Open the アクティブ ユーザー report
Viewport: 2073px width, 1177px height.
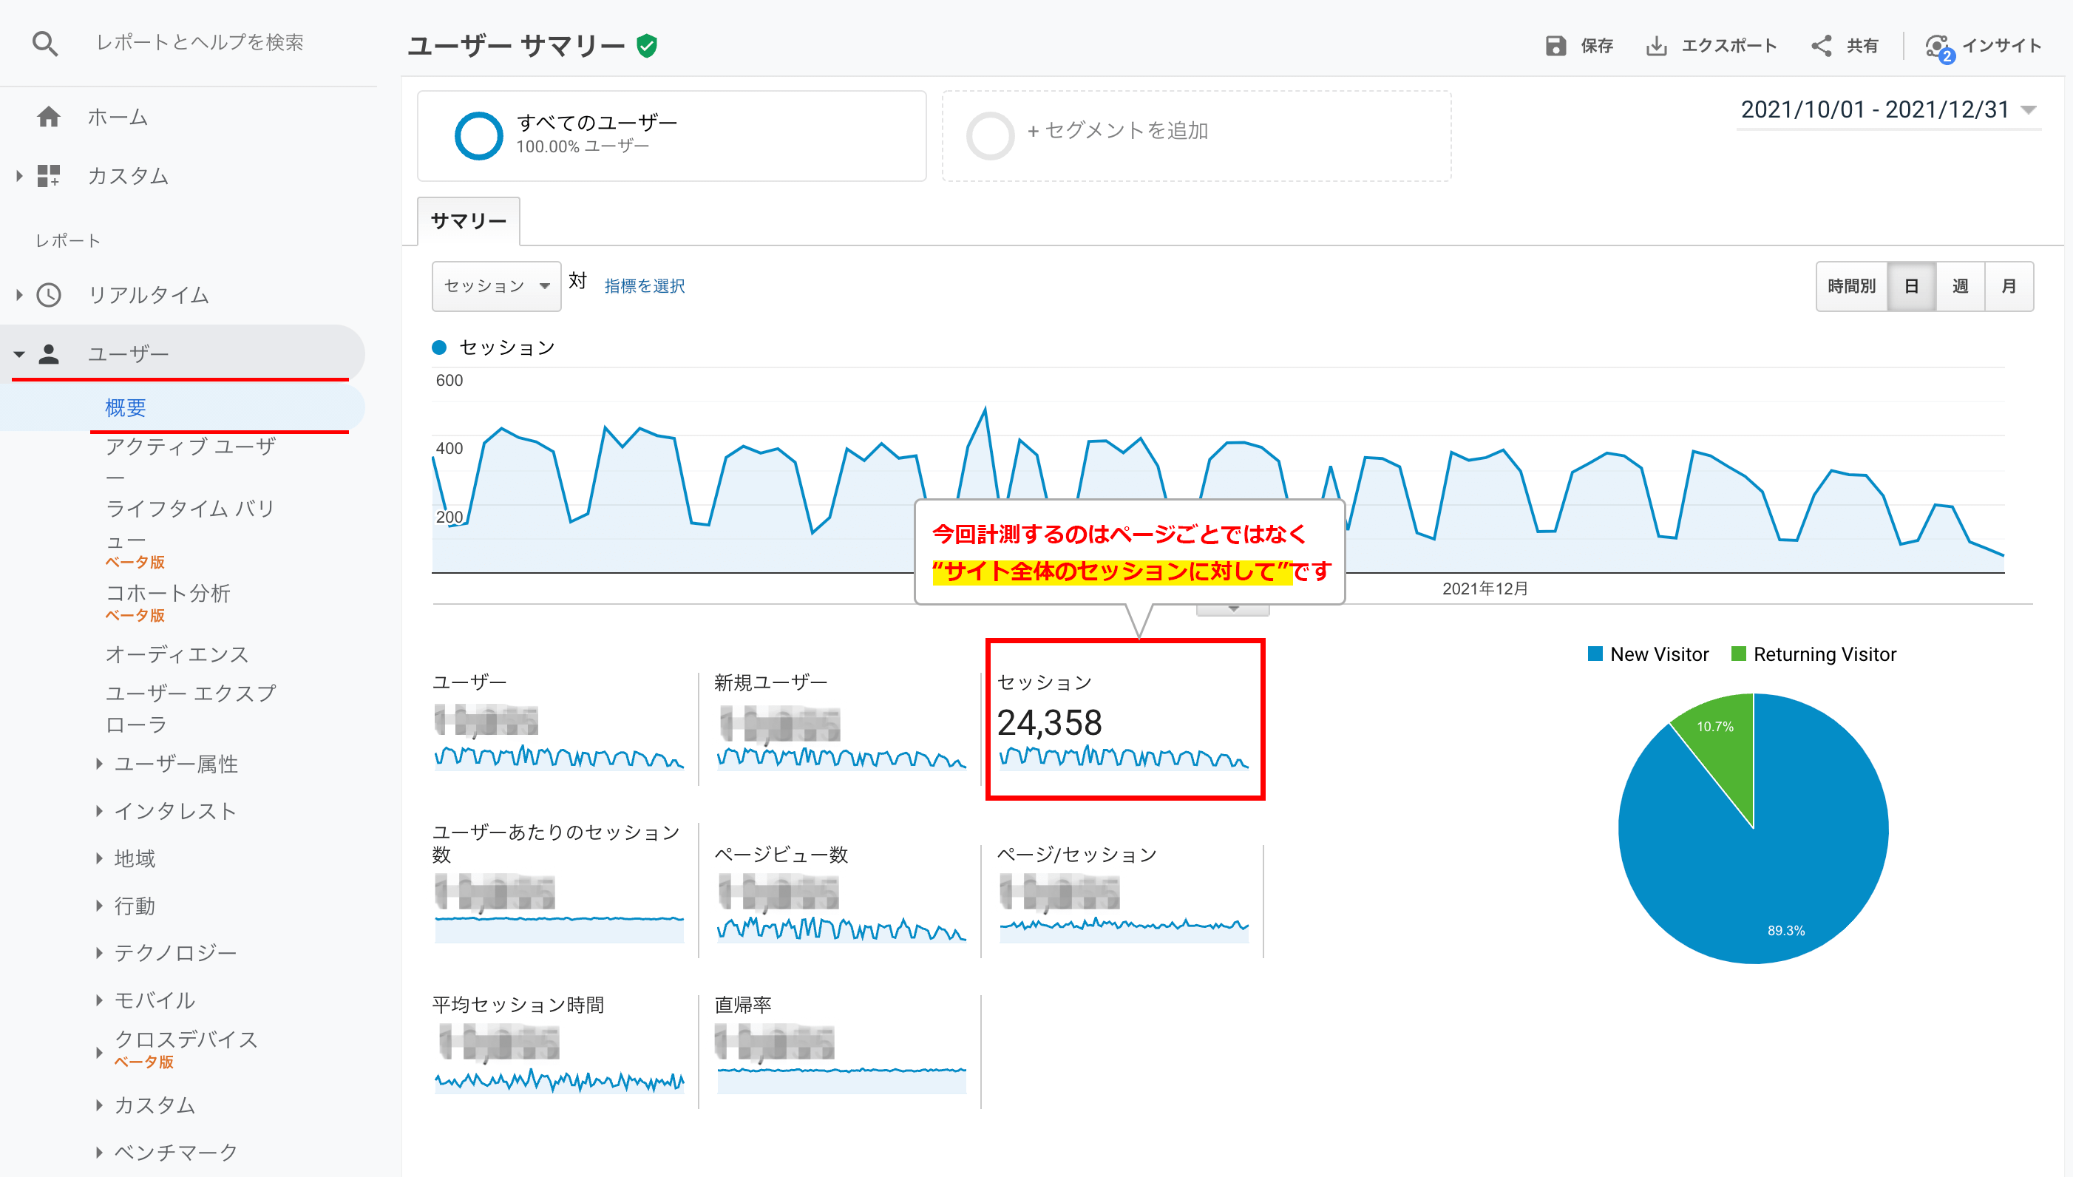coord(191,460)
